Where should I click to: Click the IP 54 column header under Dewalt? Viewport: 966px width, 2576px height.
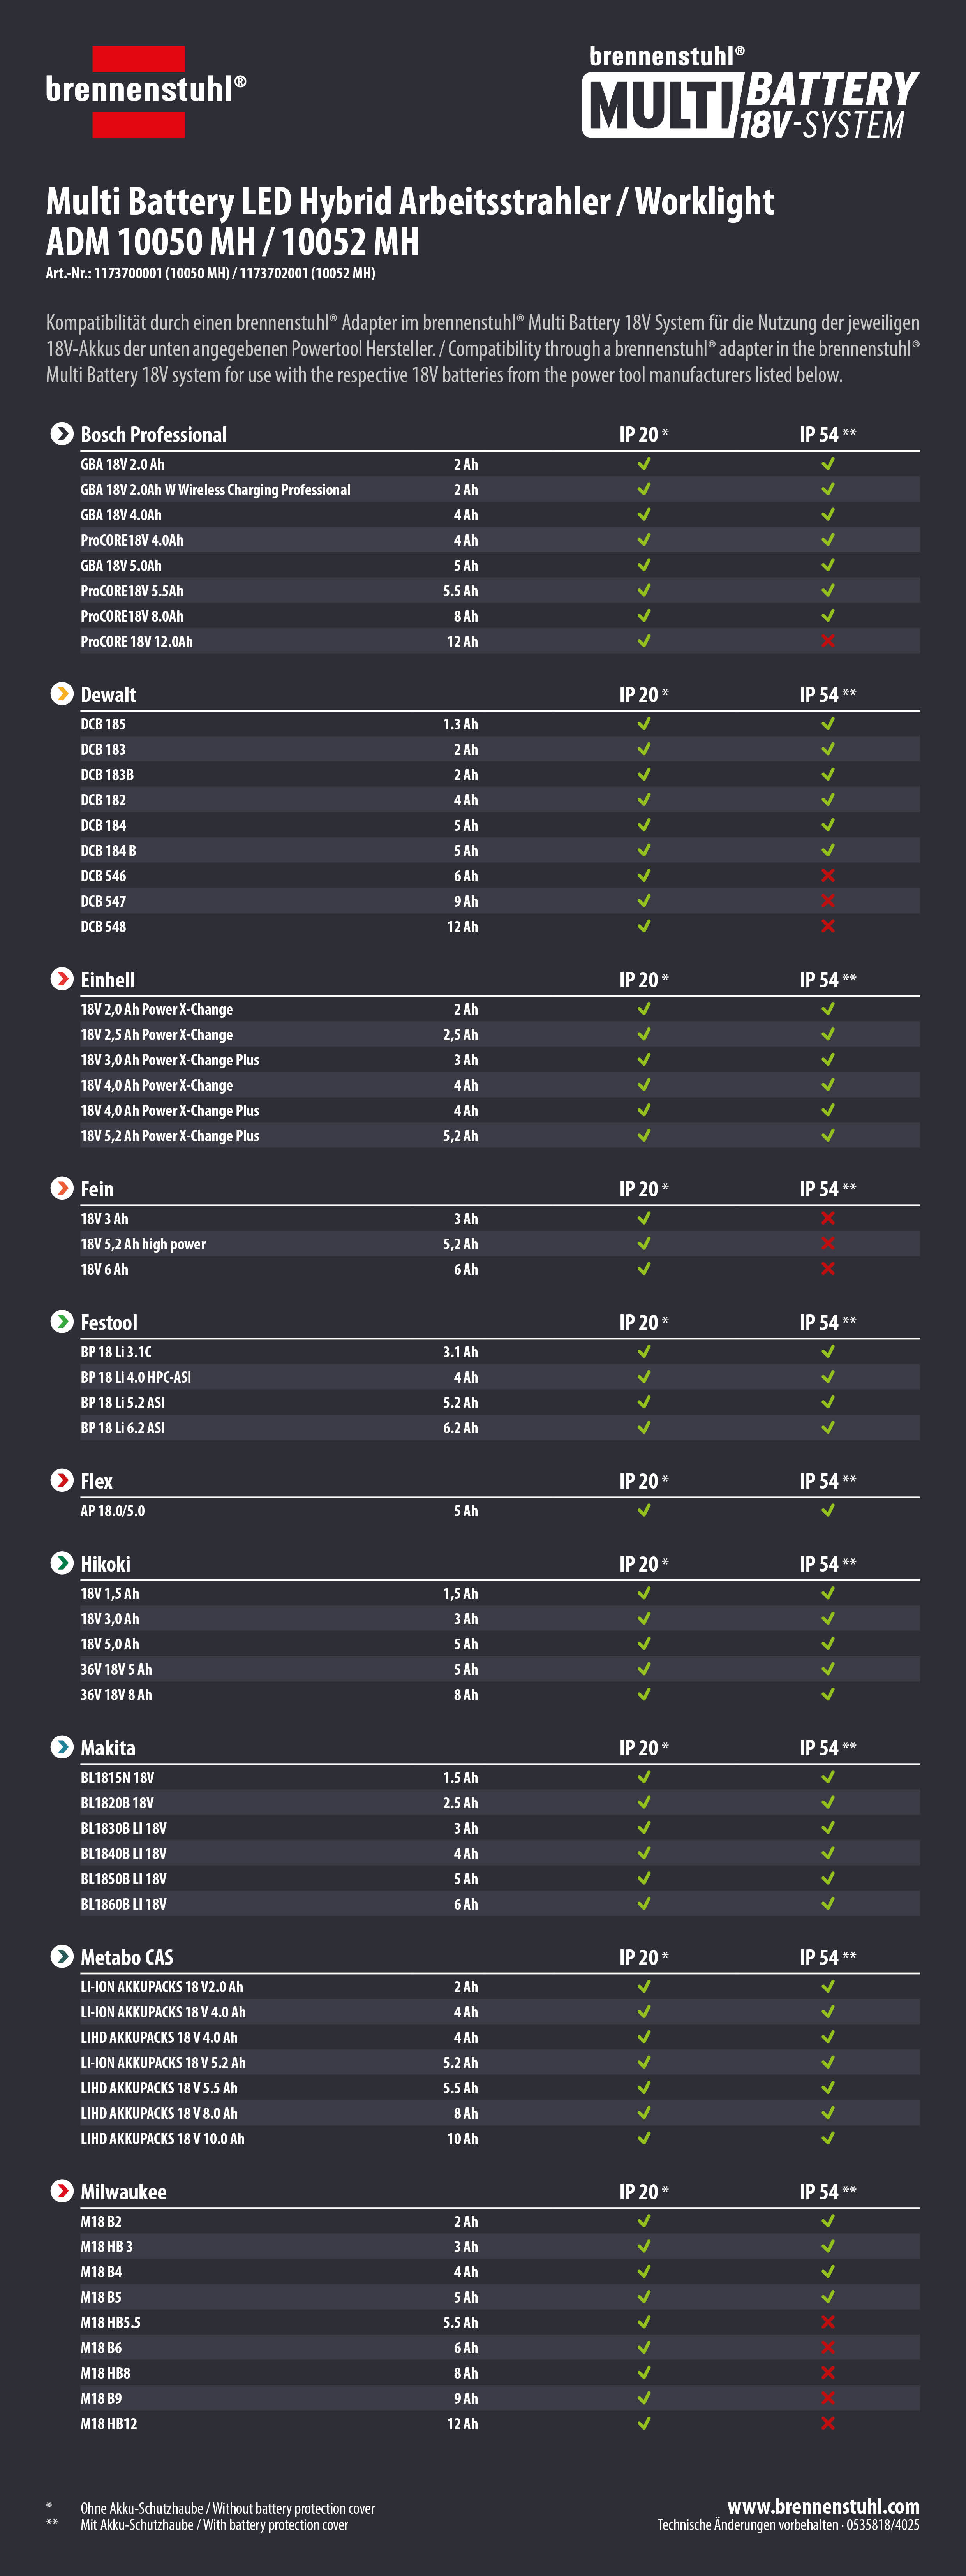click(x=827, y=695)
